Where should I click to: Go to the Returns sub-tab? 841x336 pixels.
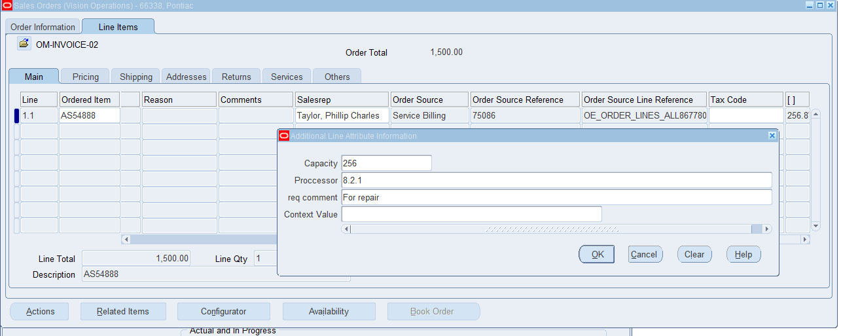point(236,77)
